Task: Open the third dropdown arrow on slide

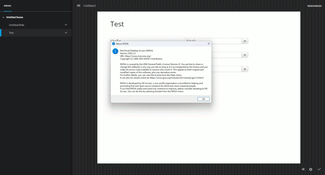Action: click(245, 69)
